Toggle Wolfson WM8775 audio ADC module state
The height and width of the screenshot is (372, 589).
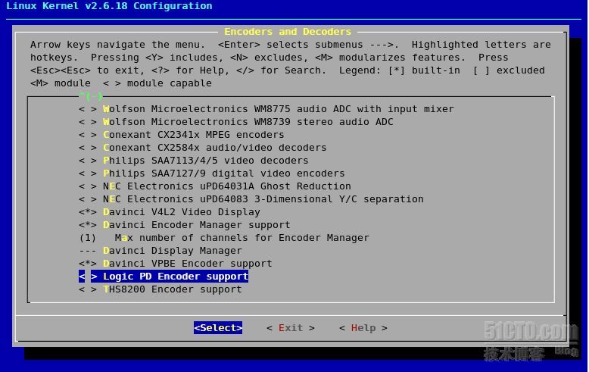click(88, 109)
